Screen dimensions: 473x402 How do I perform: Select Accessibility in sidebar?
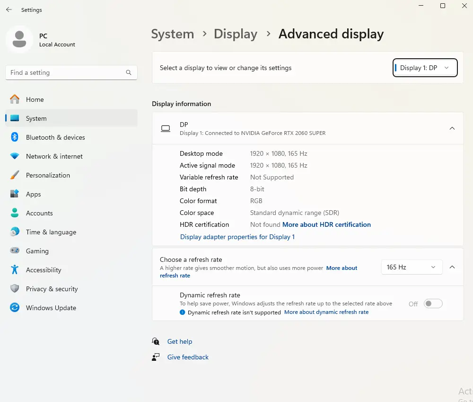point(71,270)
